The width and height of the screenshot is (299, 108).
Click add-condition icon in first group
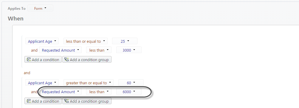point(29,60)
